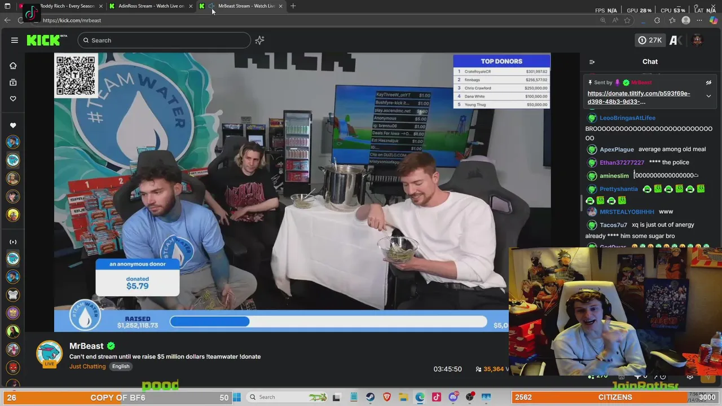Open the Copilot sidebar icon

[714, 20]
